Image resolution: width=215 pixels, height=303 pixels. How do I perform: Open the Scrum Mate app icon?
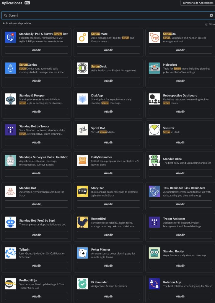(82, 37)
